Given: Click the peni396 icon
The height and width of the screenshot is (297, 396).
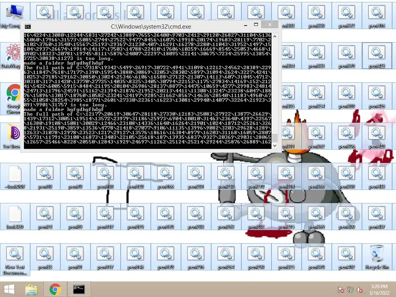Looking at the screenshot, I should pos(347,137).
